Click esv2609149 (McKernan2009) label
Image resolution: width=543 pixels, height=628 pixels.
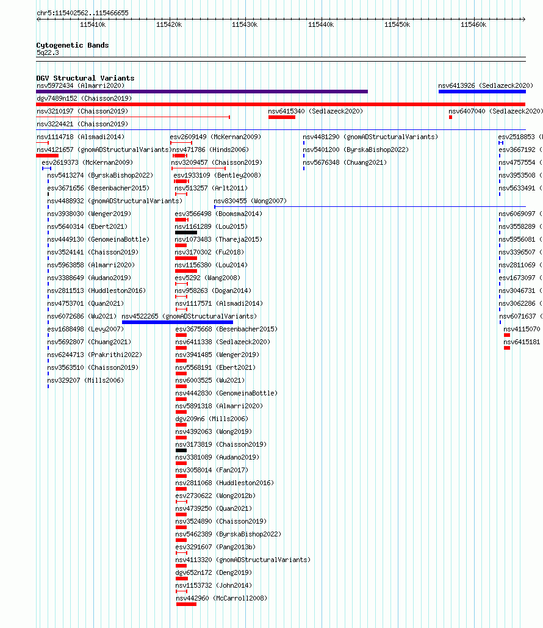click(215, 137)
